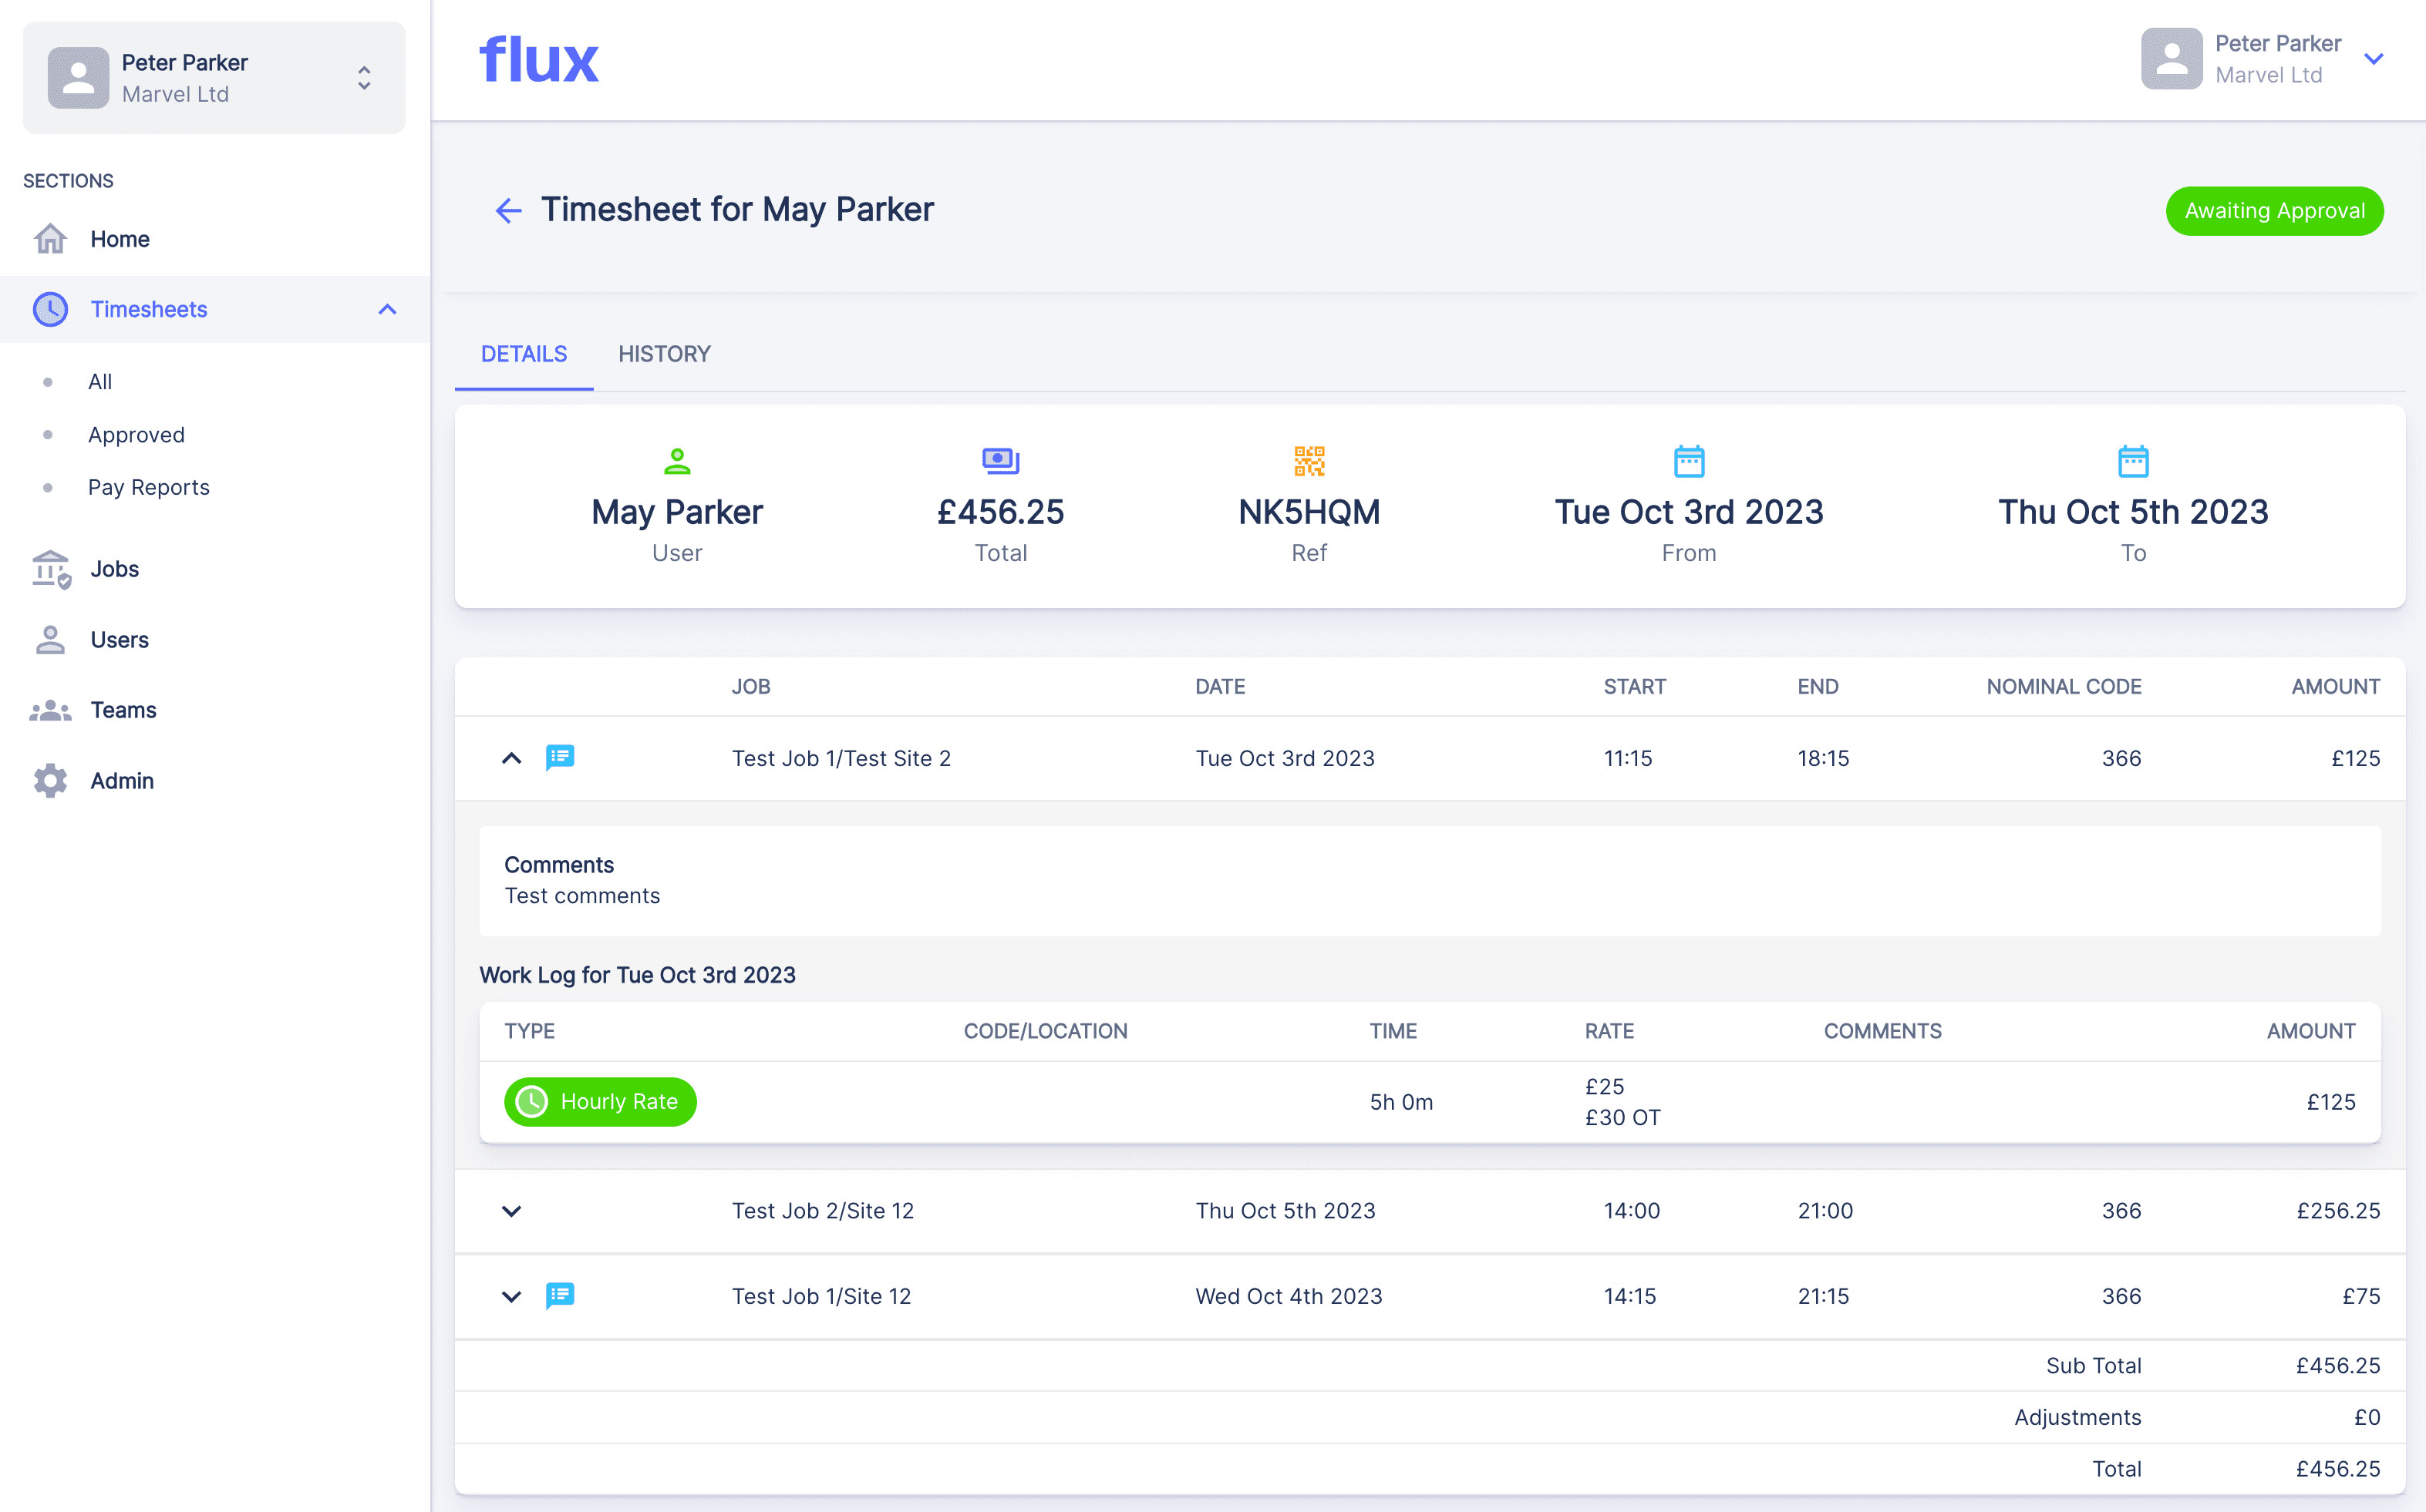Viewport: 2426px width, 1512px height.
Task: Click the Admin gear icon
Action: pyautogui.click(x=50, y=781)
